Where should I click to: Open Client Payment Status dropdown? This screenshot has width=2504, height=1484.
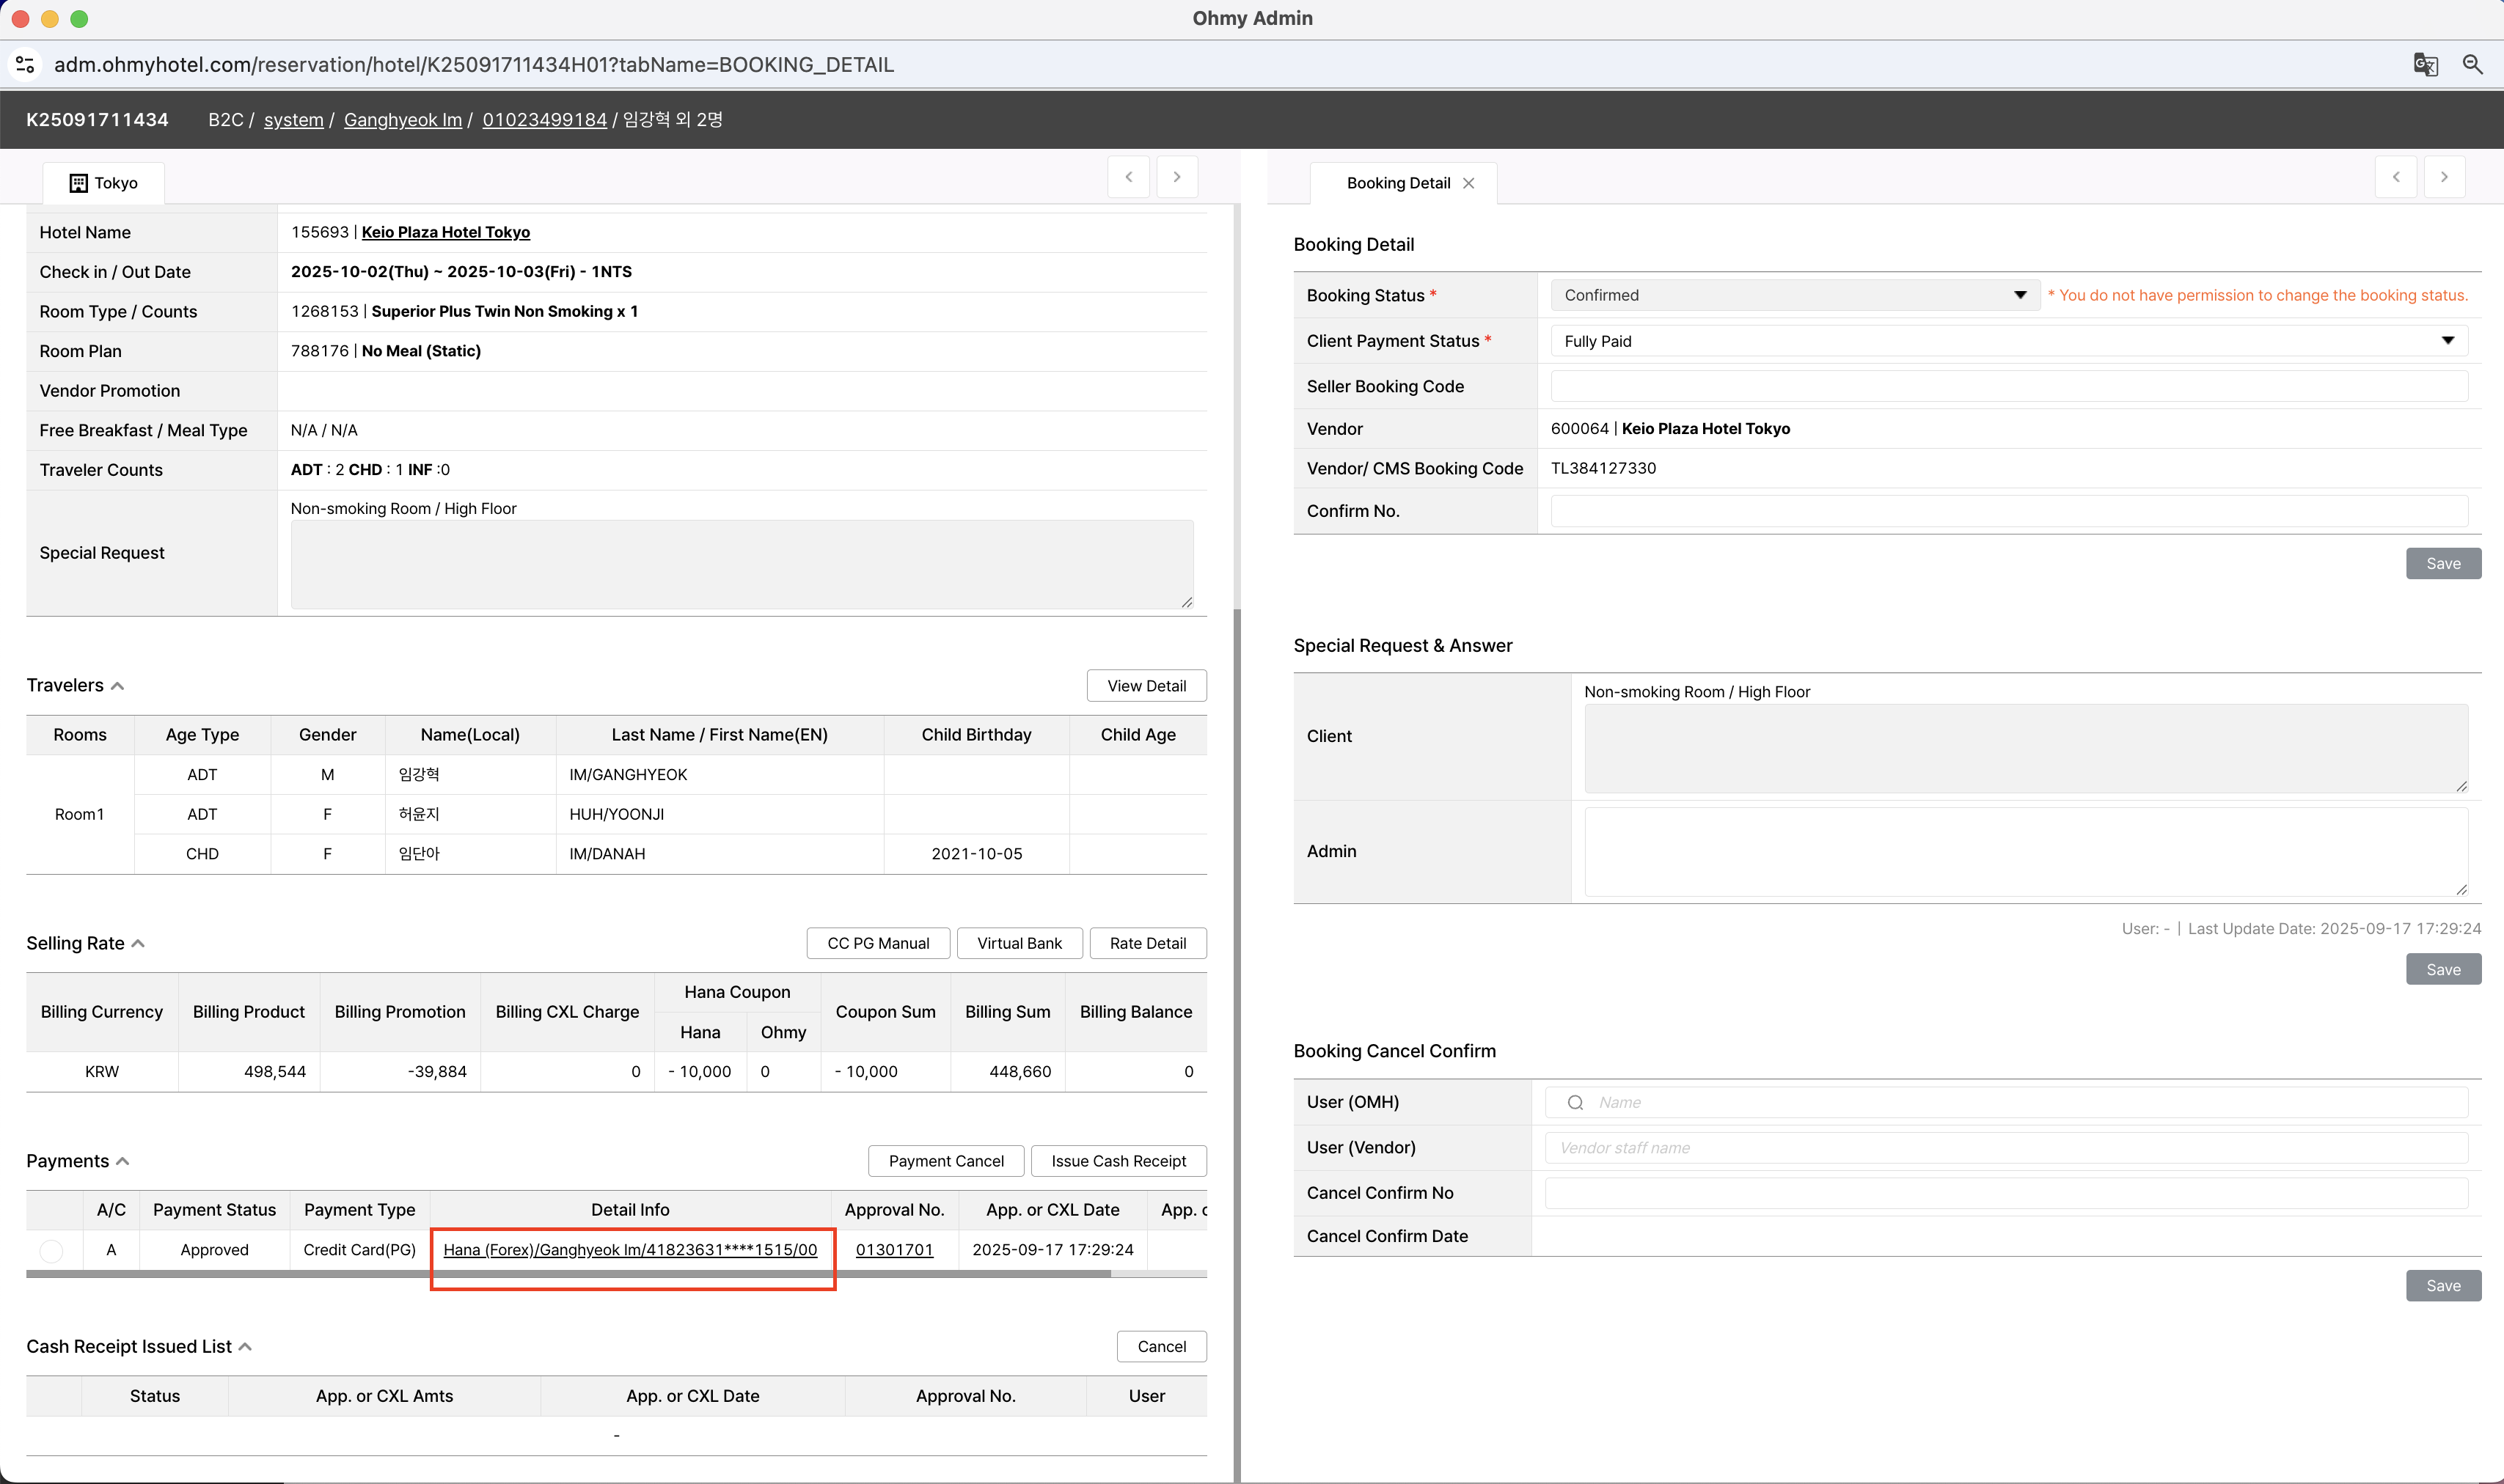pos(2007,341)
